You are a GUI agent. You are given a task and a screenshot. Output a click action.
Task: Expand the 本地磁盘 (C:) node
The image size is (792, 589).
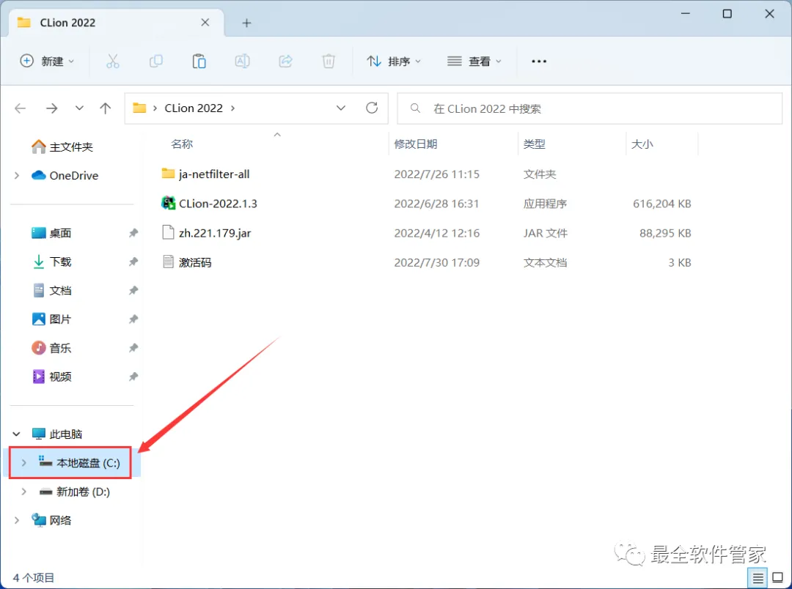23,463
